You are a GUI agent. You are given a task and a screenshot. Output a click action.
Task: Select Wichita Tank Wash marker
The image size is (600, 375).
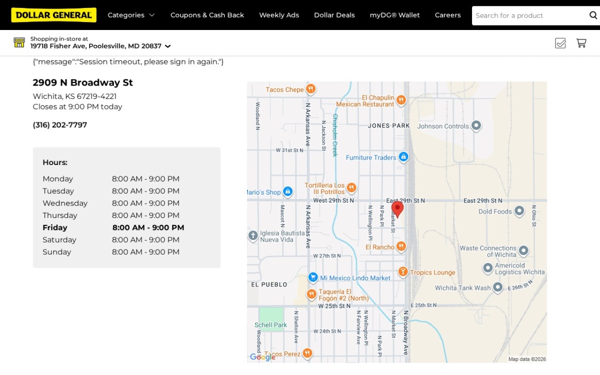point(497,287)
